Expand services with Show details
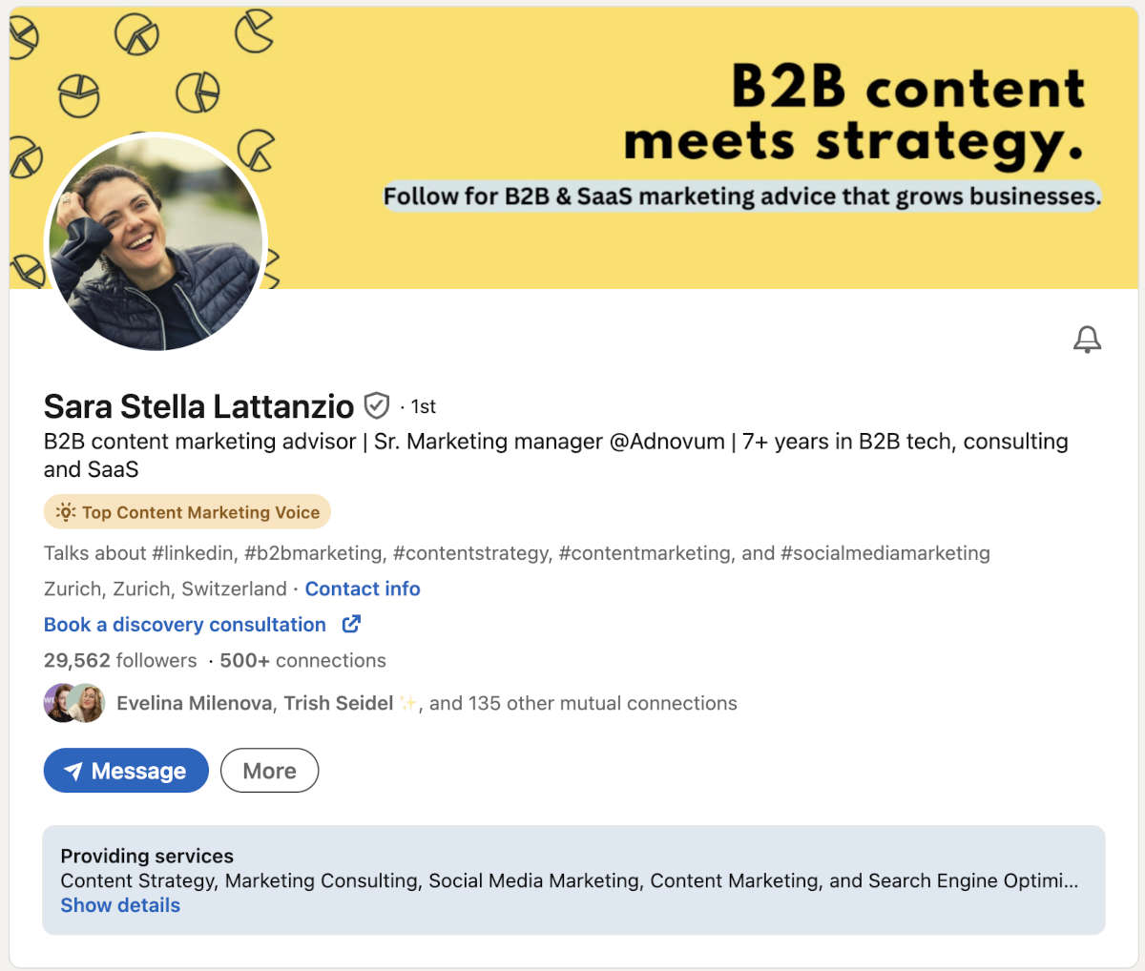This screenshot has width=1145, height=971. pos(120,904)
